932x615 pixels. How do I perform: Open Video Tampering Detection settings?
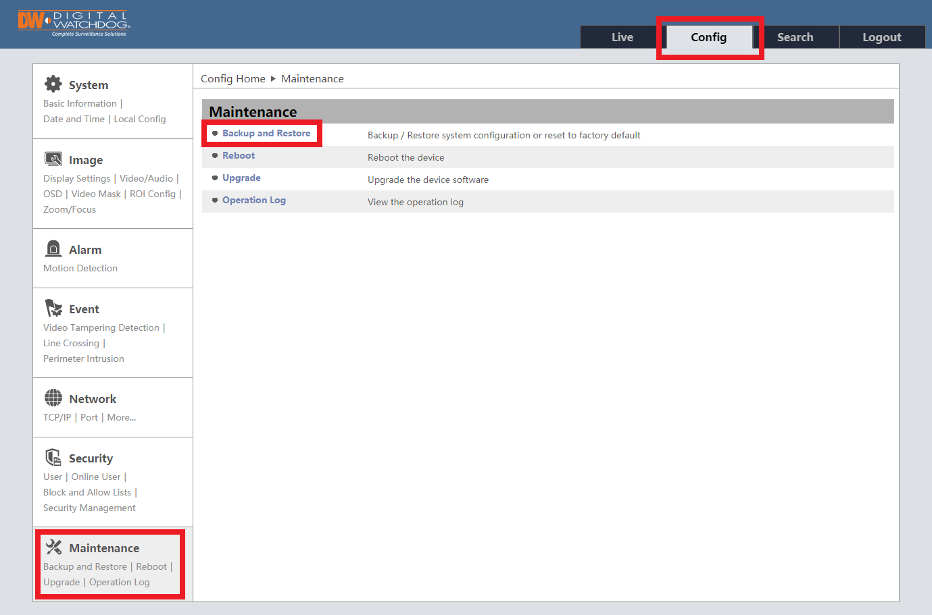point(101,328)
